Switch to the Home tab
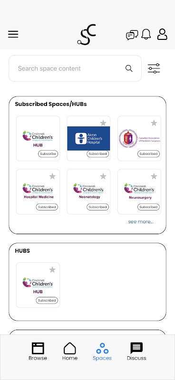The image size is (175, 380). [70, 351]
